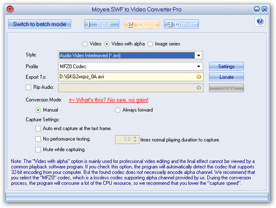Click the Export To path input field
The image size is (276, 208).
pyautogui.click(x=130, y=77)
